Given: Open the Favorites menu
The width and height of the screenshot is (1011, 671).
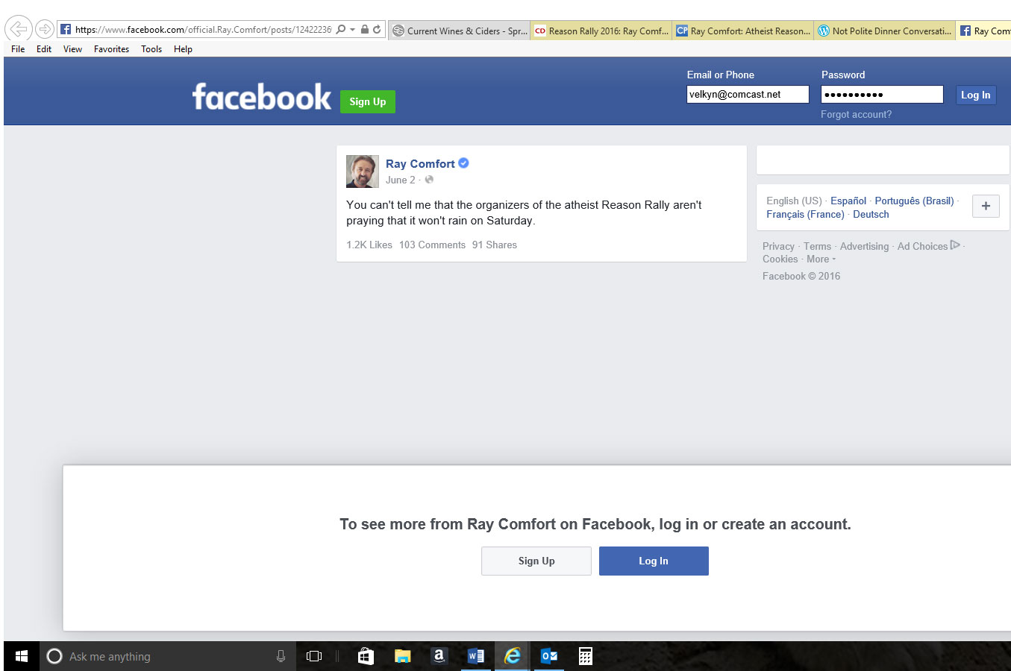Looking at the screenshot, I should click(x=111, y=49).
